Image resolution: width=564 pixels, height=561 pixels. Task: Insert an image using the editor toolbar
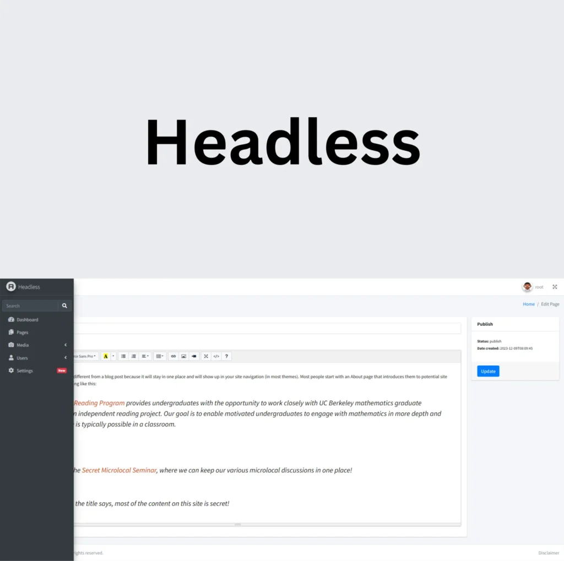pos(184,356)
